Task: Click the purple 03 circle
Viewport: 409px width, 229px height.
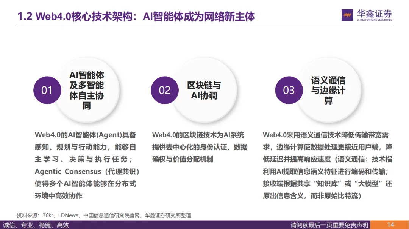Action: [x=289, y=90]
